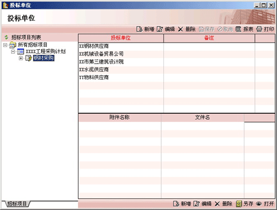Select row YY物料供应商
Image resolution: width=277 pixels, height=210 pixels.
[x=177, y=77]
